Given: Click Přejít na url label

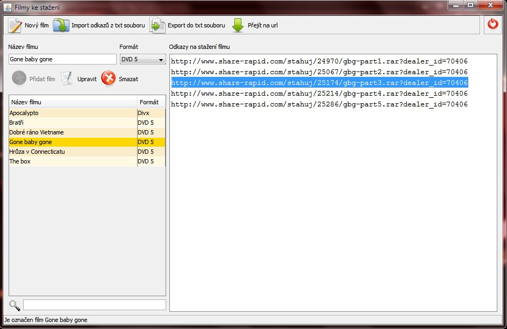Looking at the screenshot, I should [262, 25].
